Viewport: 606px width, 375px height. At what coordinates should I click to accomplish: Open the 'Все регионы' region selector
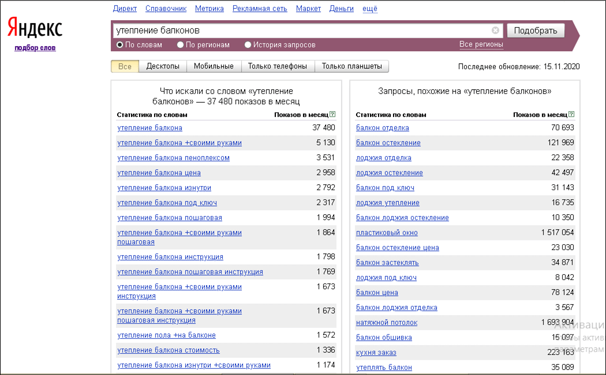481,44
